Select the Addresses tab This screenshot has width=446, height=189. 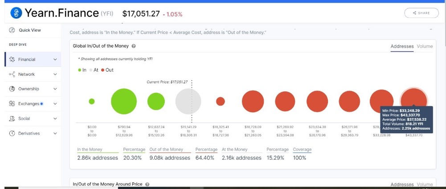402,46
